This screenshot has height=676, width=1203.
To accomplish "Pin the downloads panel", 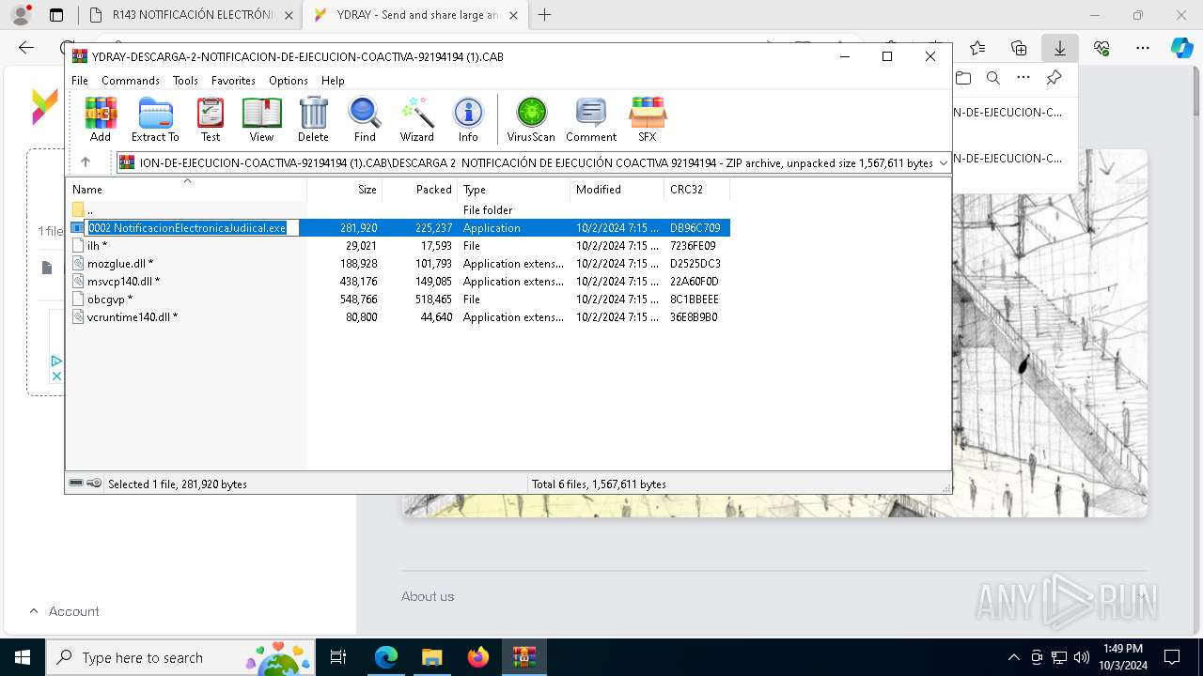I will (x=1054, y=78).
